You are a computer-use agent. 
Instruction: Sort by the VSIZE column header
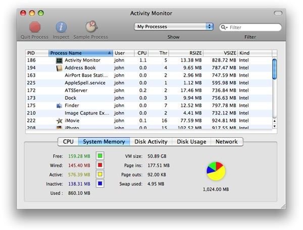[221, 53]
